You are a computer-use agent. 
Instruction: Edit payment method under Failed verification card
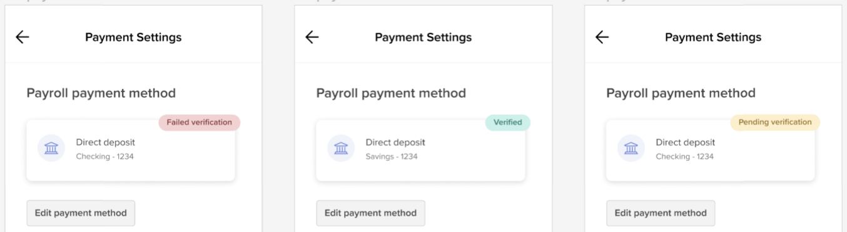pos(81,213)
